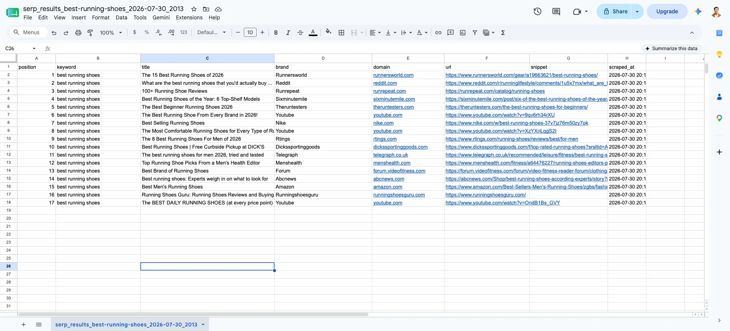
Task: Click Summarize this data button
Action: (x=672, y=49)
